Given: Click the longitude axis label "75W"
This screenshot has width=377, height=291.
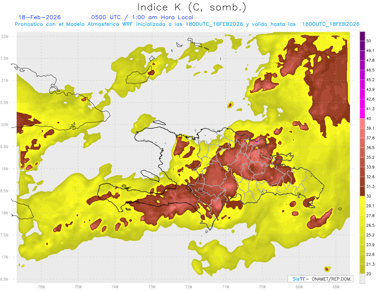Looking at the screenshot, I should 78,287.
